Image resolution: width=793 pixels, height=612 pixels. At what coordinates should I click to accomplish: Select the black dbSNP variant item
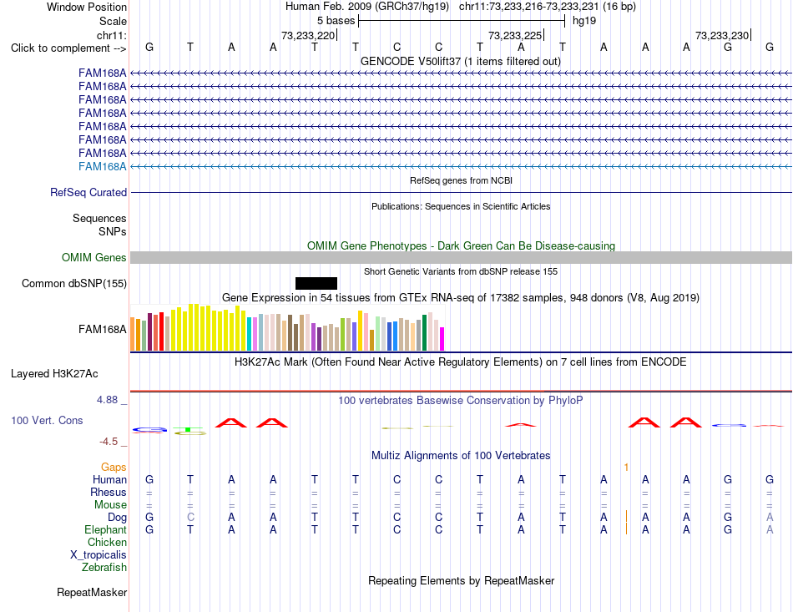(316, 283)
